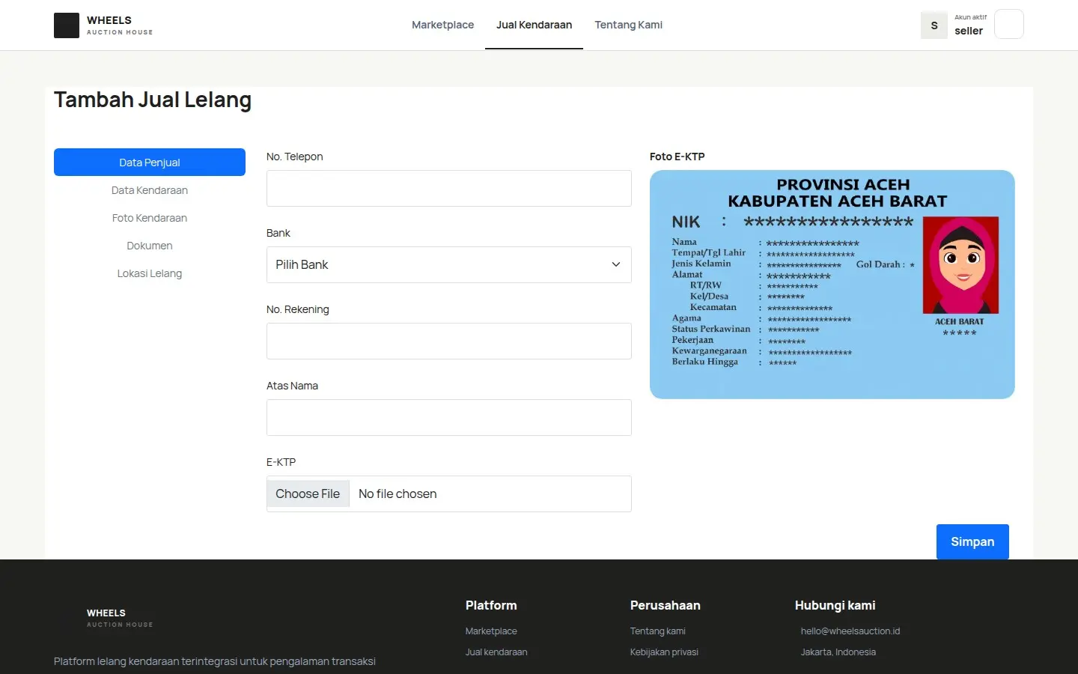
Task: Switch to the Foto Kendaraan step
Action: [x=150, y=218]
